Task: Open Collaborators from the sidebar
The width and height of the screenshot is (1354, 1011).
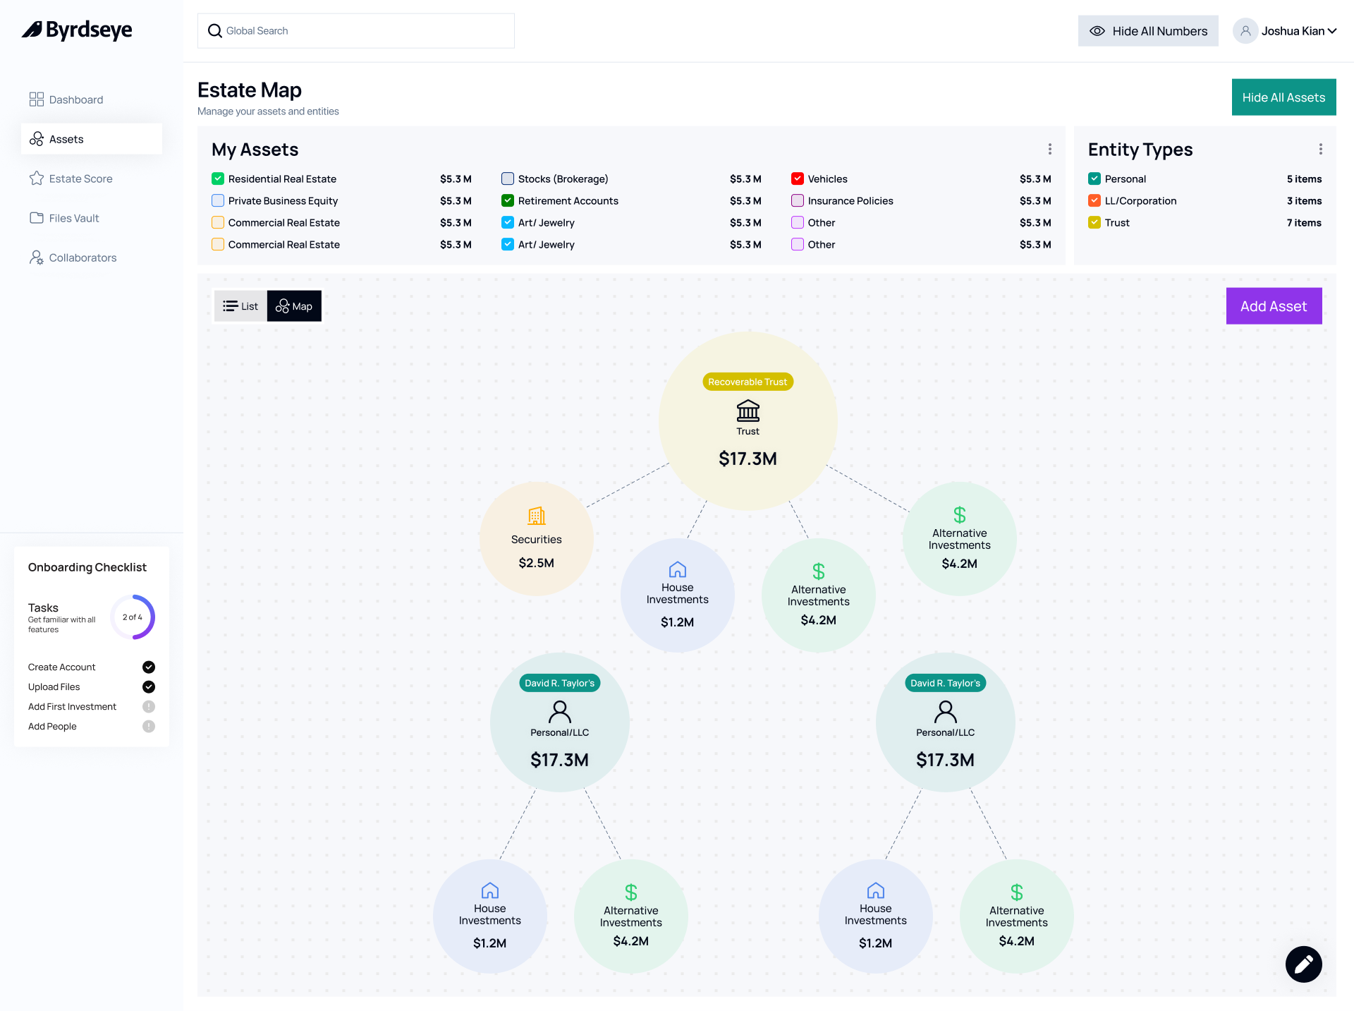Action: coord(92,258)
